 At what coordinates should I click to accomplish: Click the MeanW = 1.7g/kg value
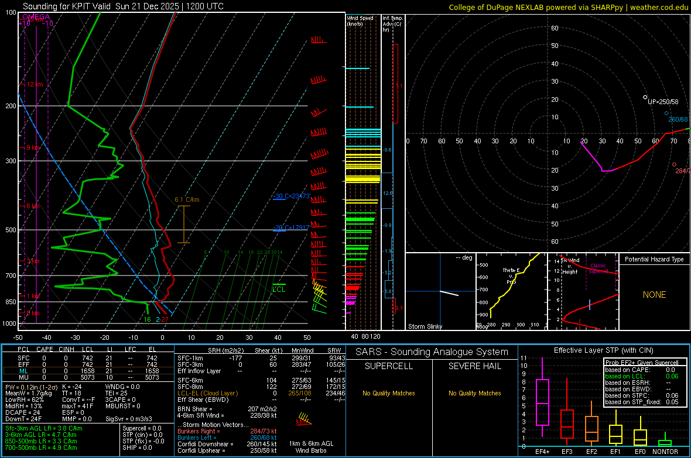pyautogui.click(x=28, y=393)
